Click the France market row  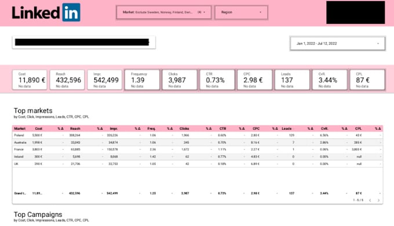coord(198,150)
